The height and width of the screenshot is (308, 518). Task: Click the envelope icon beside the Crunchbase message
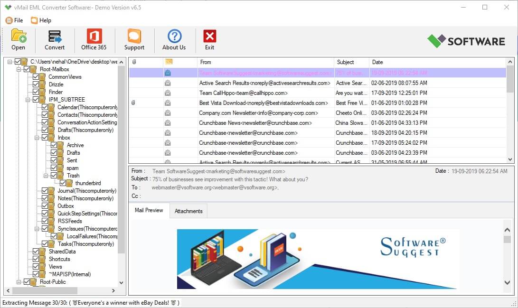click(x=168, y=133)
